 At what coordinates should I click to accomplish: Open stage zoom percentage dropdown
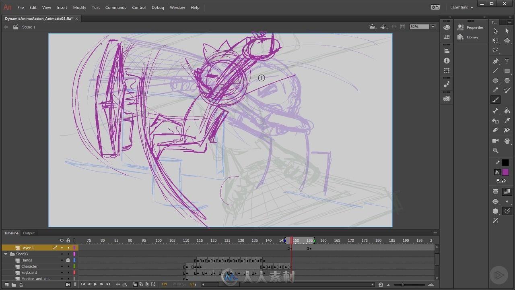click(433, 27)
